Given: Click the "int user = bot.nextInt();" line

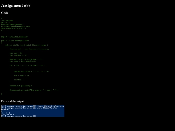Looking at the screenshot, I should pos(23,61).
